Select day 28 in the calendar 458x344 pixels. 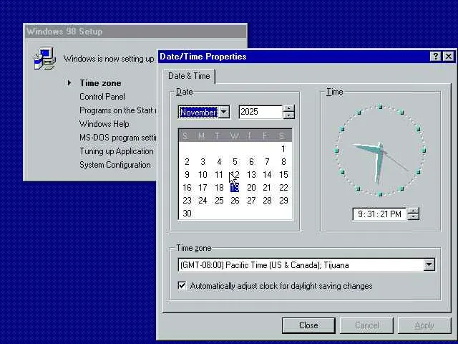[x=267, y=201]
